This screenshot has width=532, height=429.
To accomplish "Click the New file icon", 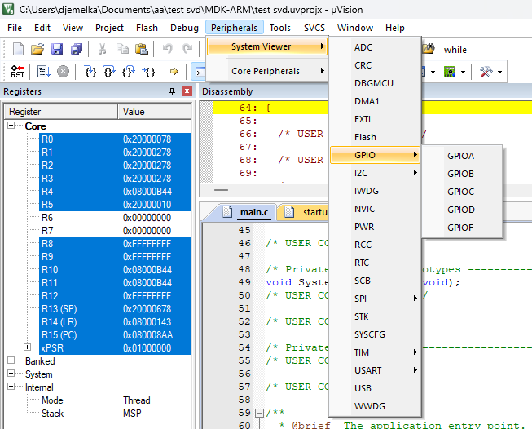I will coord(18,49).
